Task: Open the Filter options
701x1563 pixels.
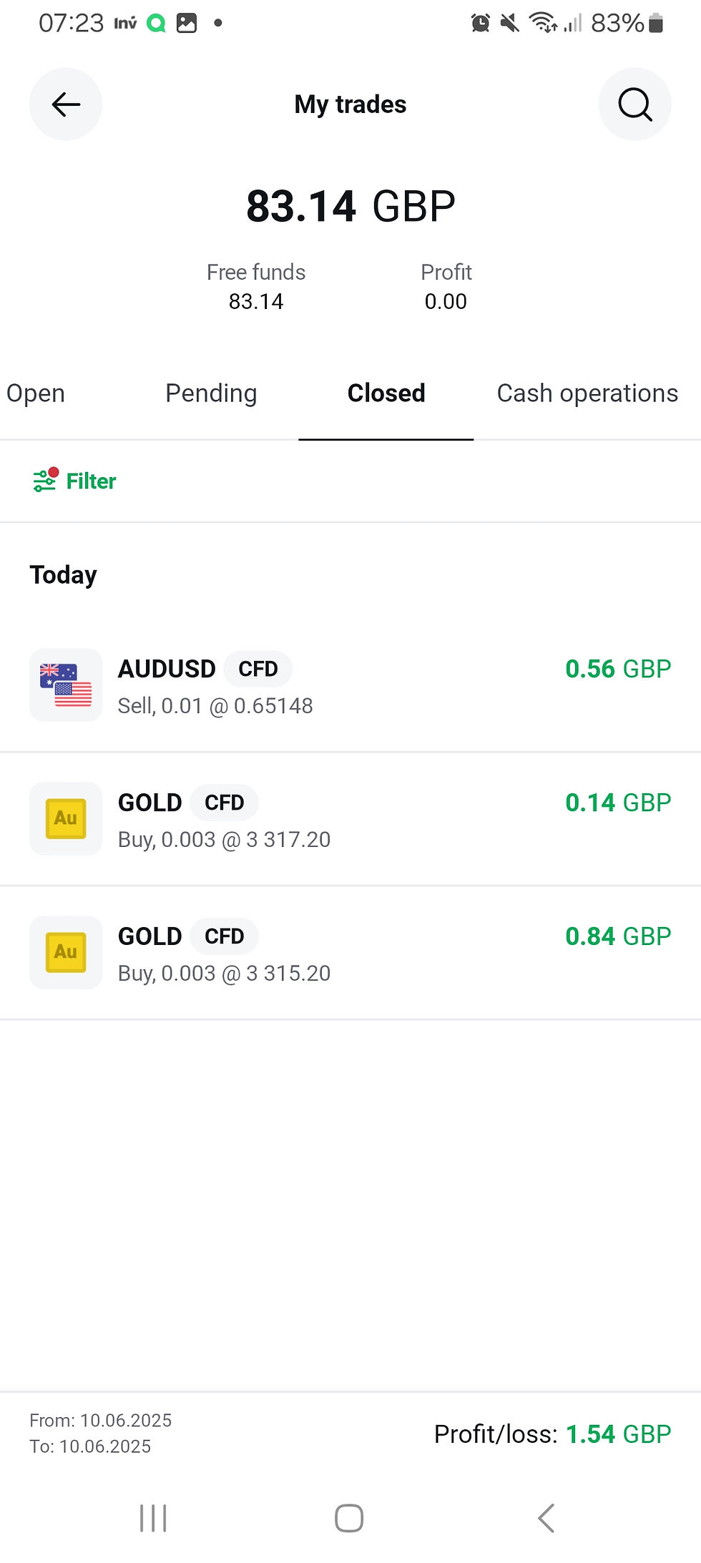Action: [x=74, y=481]
